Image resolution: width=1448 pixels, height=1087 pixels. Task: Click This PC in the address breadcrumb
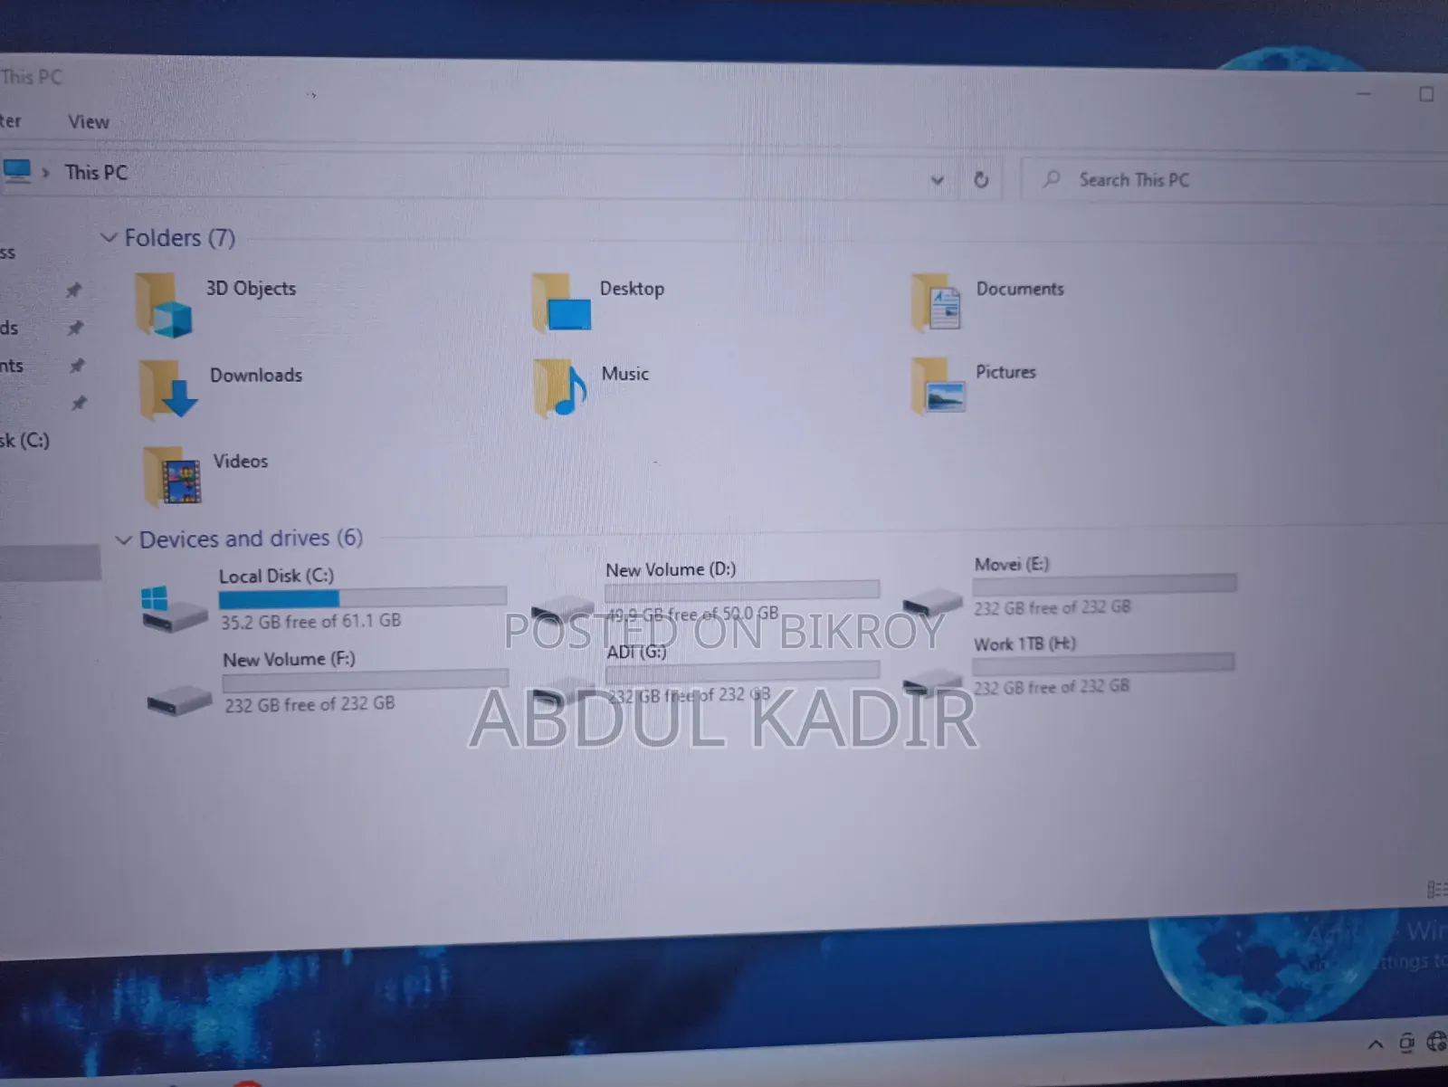[x=96, y=172]
